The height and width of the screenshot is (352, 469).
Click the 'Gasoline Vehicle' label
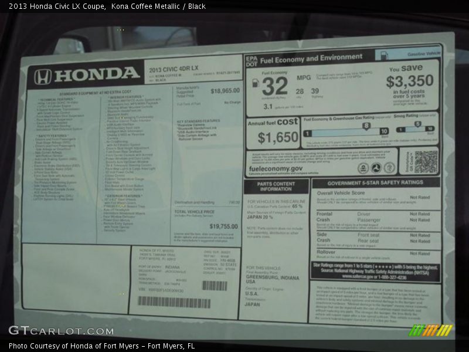click(423, 54)
